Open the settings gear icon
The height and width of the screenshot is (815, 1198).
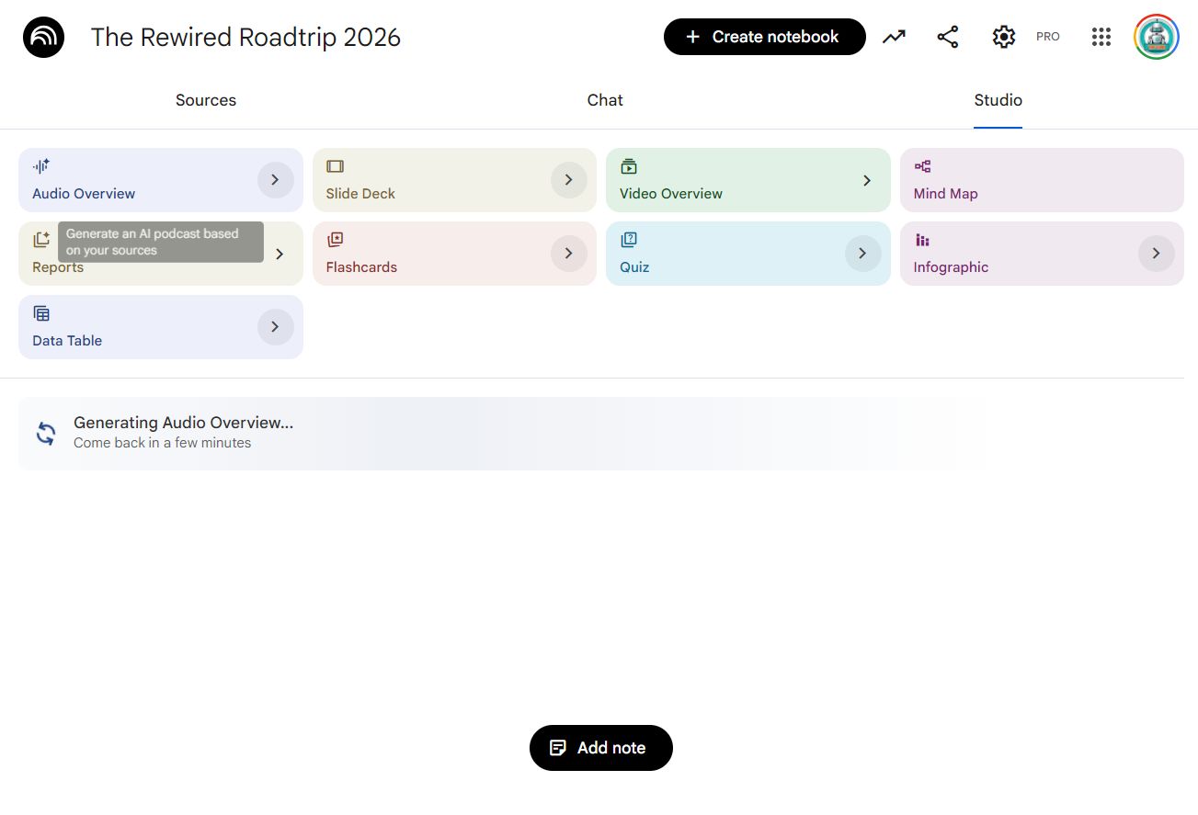pyautogui.click(x=1003, y=37)
